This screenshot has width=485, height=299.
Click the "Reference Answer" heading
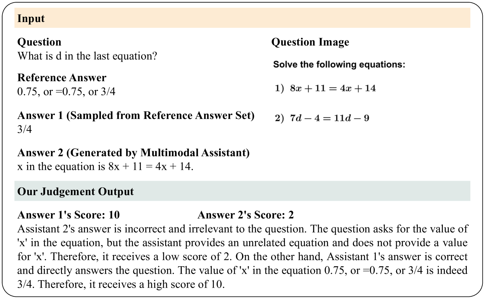pos(62,78)
